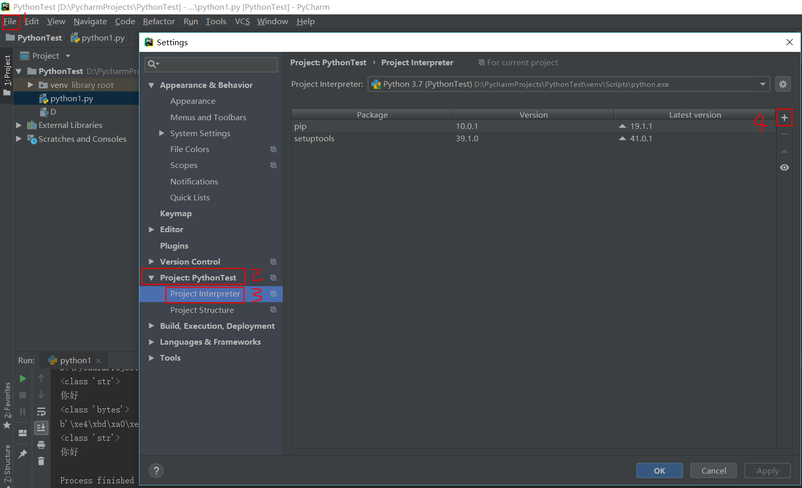Click the pause output icon in Run panel

pos(23,411)
